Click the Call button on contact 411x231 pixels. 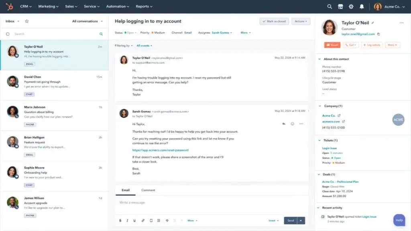(x=351, y=45)
